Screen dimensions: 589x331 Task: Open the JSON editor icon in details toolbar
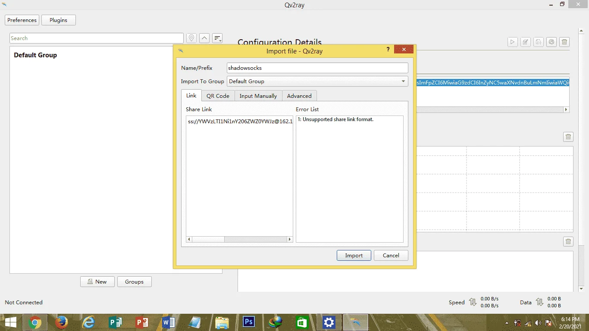538,42
